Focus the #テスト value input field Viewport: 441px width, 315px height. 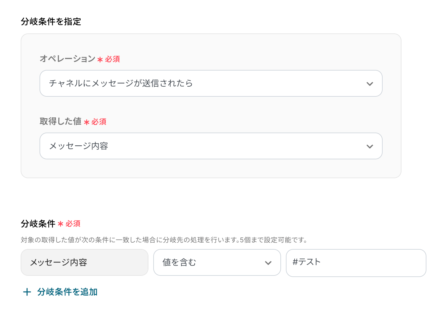tap(356, 262)
